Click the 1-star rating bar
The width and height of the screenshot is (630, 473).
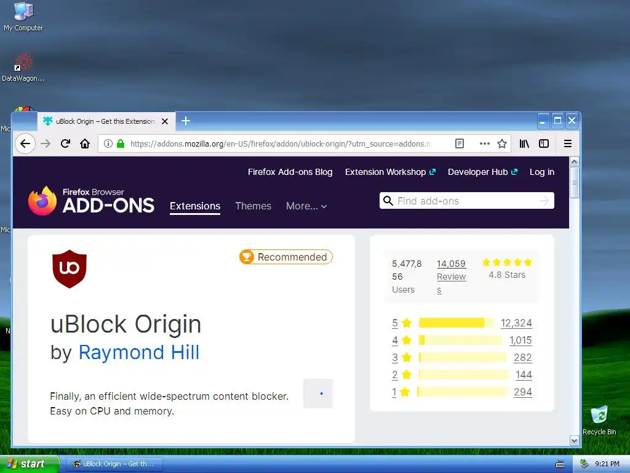(461, 392)
